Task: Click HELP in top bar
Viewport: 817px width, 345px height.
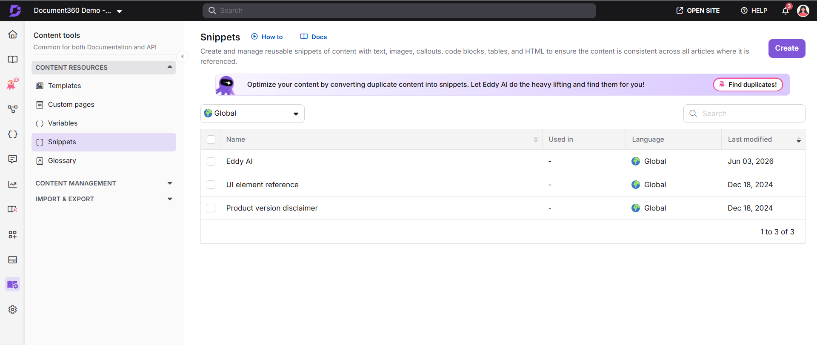Action: (754, 11)
